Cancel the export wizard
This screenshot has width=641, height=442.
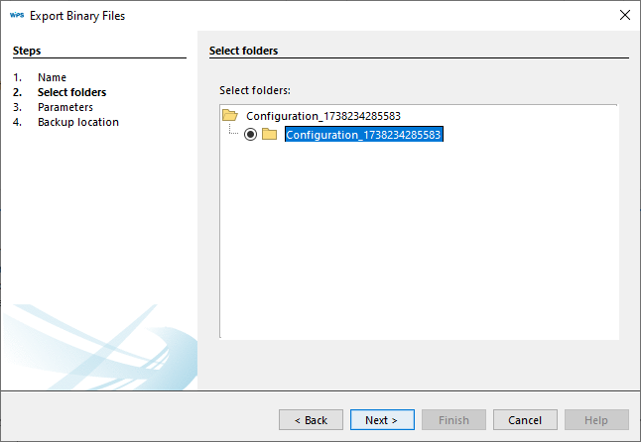[x=525, y=420]
